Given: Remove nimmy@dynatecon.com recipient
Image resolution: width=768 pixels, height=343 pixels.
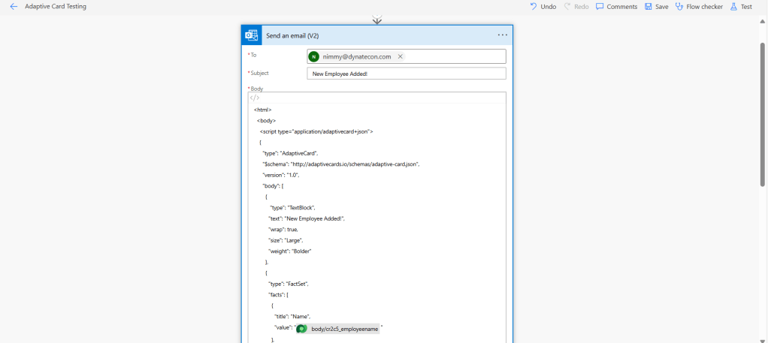Looking at the screenshot, I should point(400,56).
